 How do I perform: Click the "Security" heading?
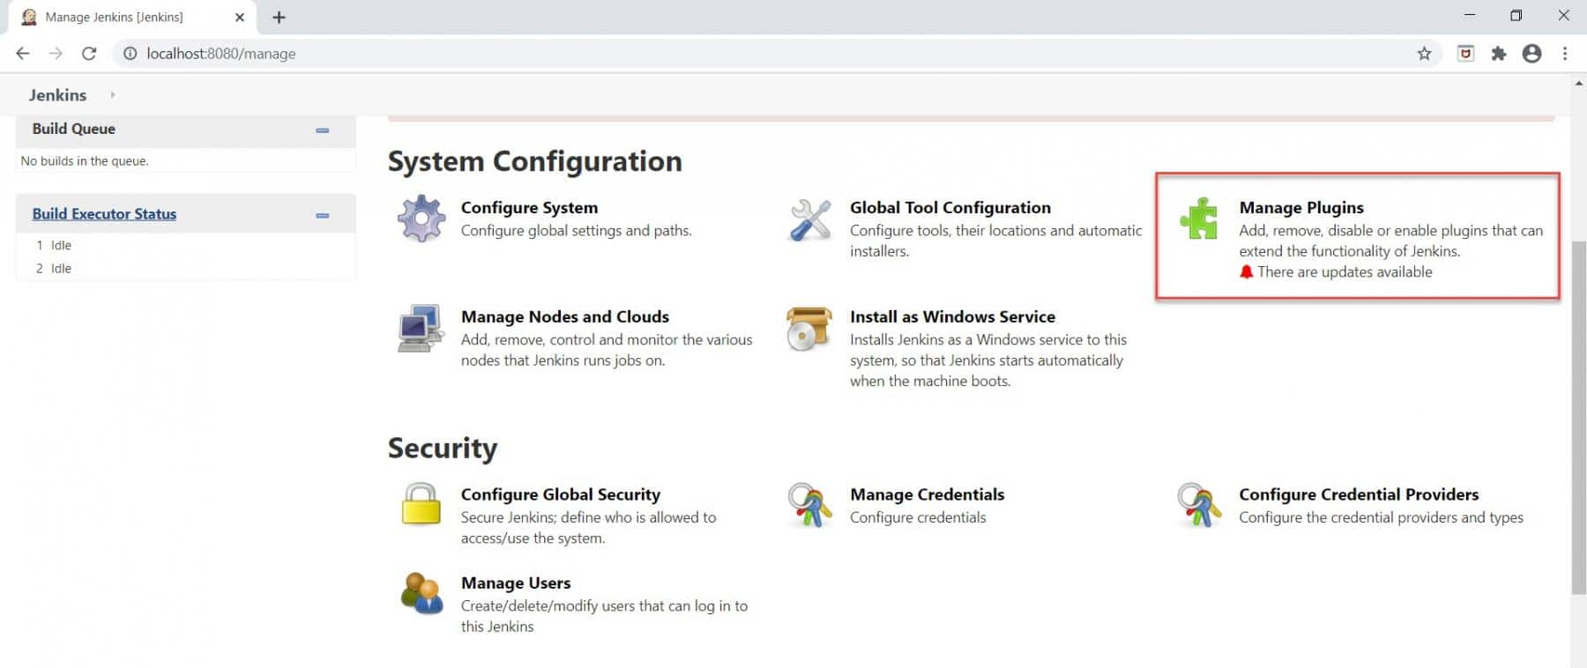click(443, 449)
